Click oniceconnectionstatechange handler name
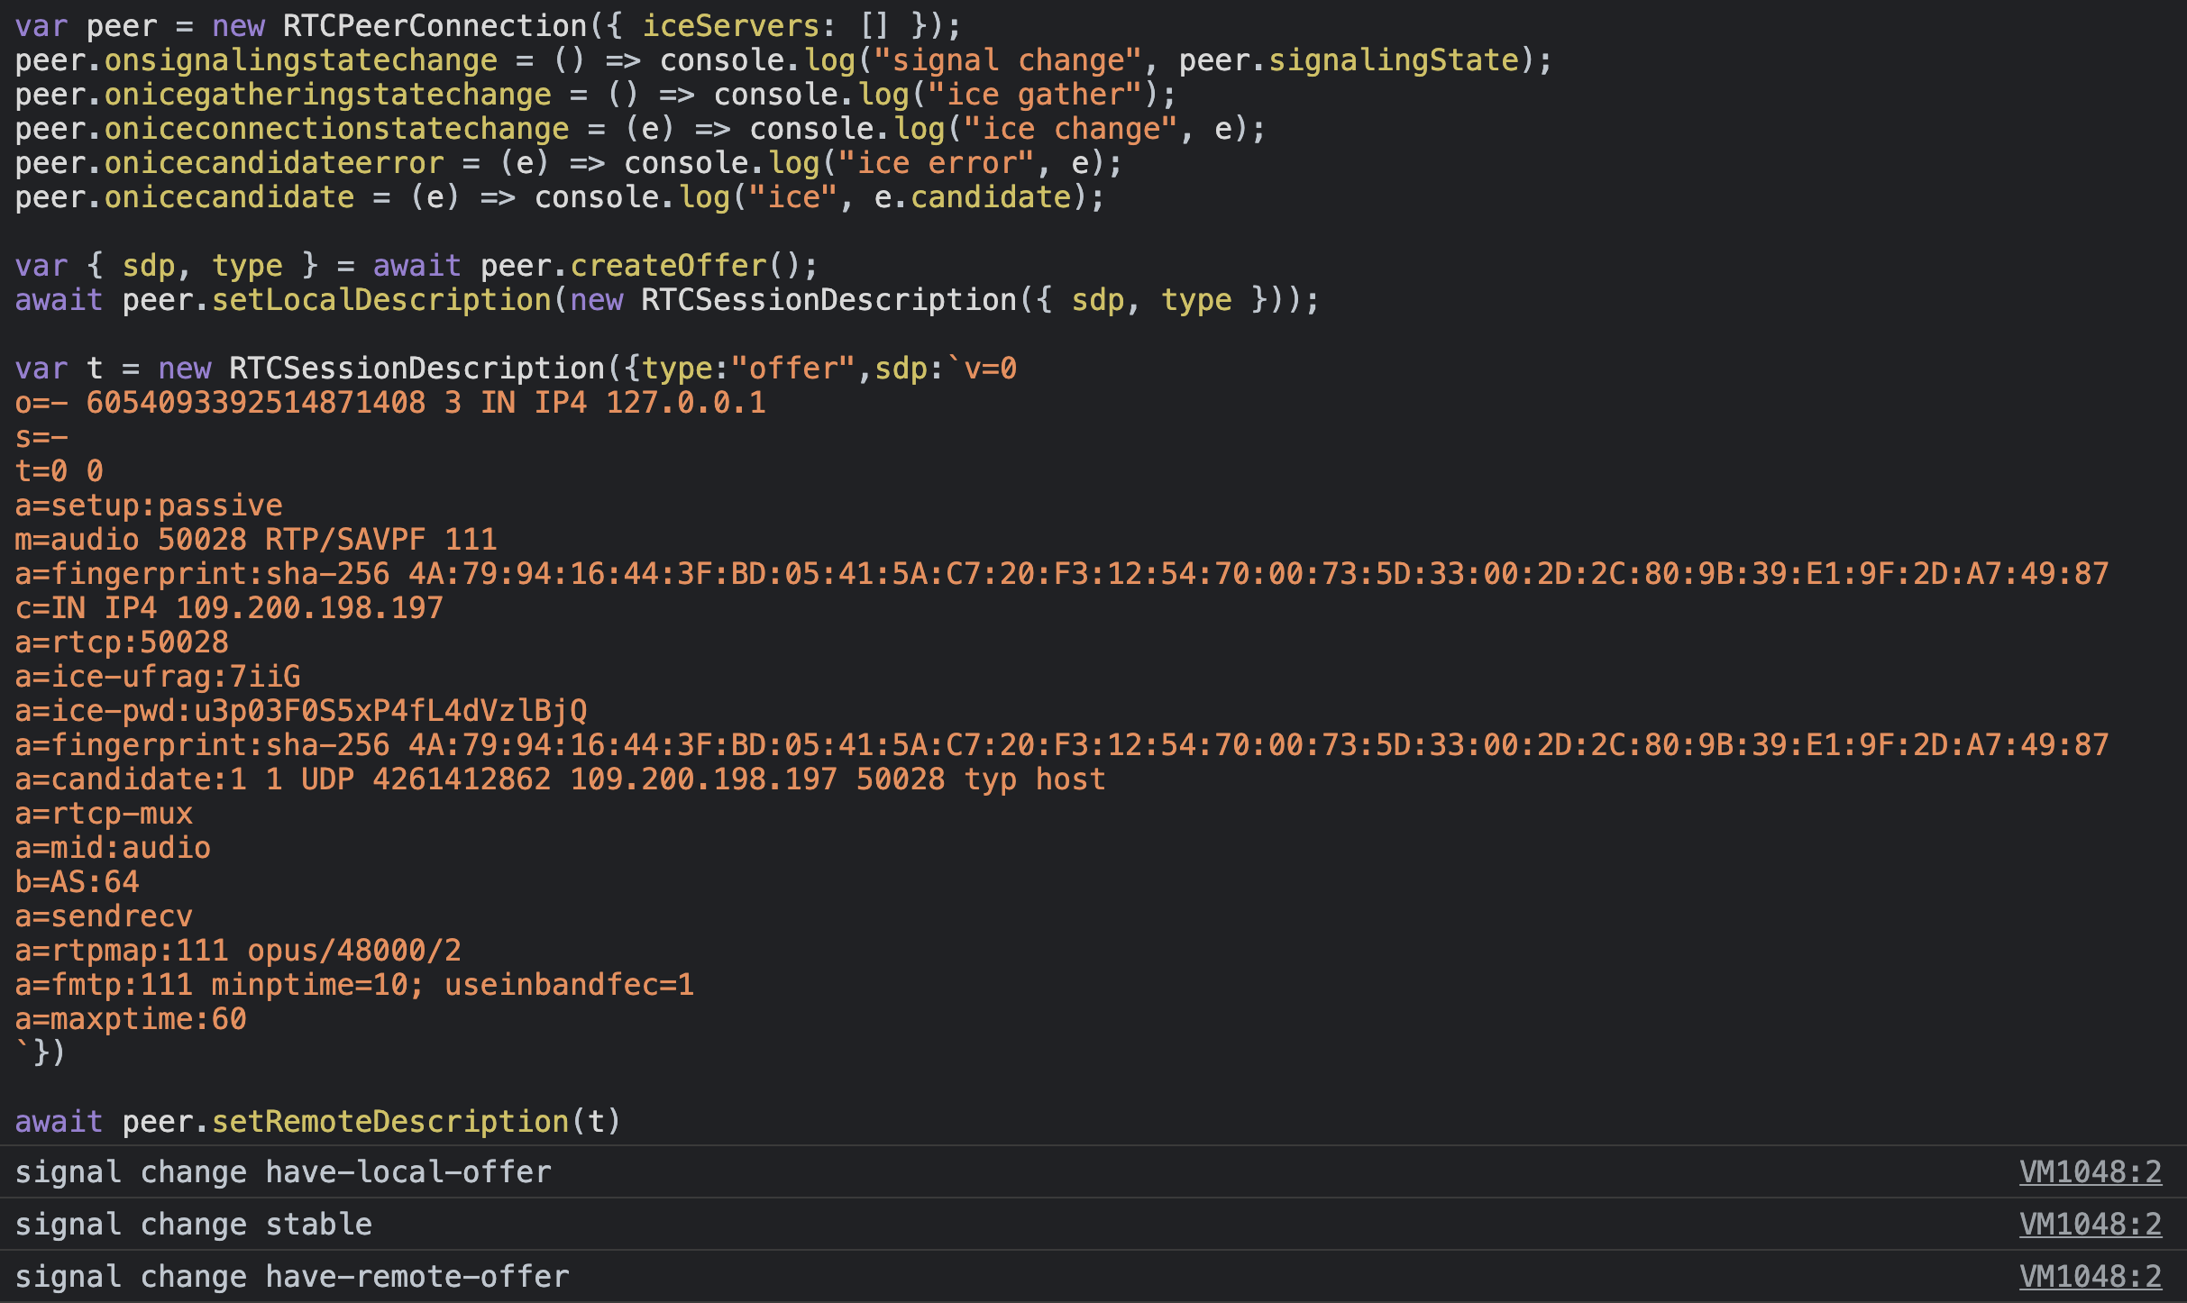Image resolution: width=2187 pixels, height=1303 pixels. click(336, 128)
